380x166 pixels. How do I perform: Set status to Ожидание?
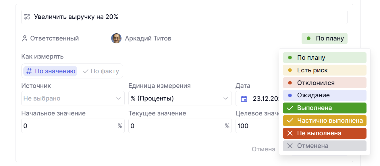click(325, 95)
